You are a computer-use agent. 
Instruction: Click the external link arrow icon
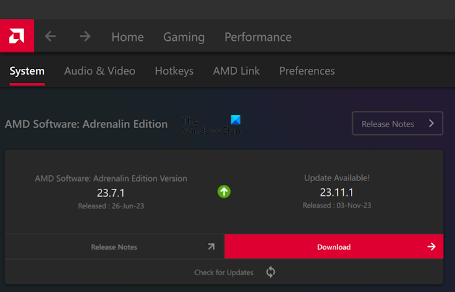(211, 247)
